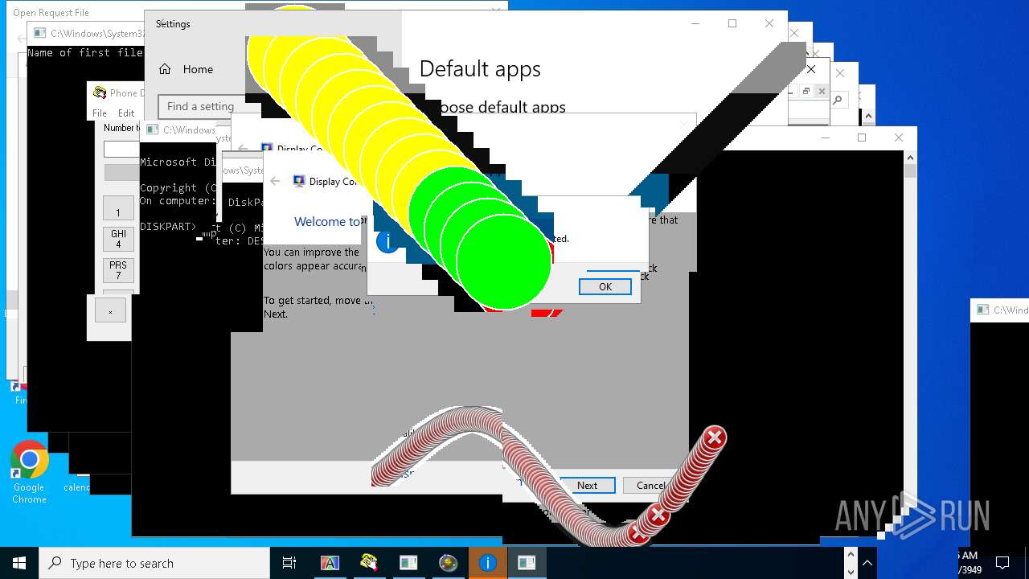The width and height of the screenshot is (1029, 579).
Task: Switch to the info dialog taskbar button
Action: tap(487, 563)
